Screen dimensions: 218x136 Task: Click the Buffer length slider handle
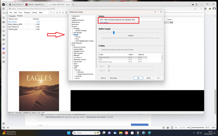(114, 33)
